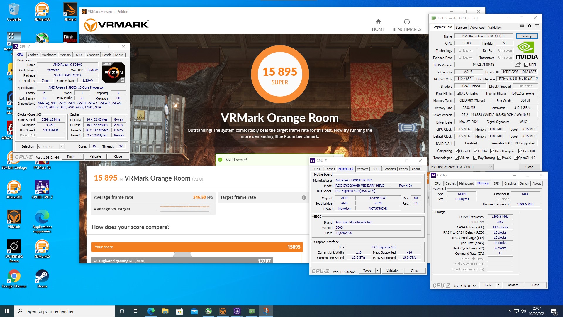563x317 pixels.
Task: Open BENCHMARKS in the VRMark header
Action: [407, 25]
